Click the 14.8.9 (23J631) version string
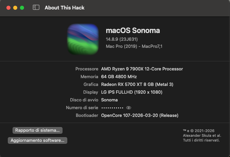The image size is (230, 157). [x=122, y=39]
